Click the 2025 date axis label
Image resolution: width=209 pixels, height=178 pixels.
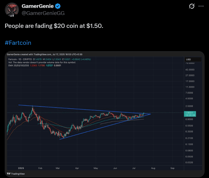21,168
